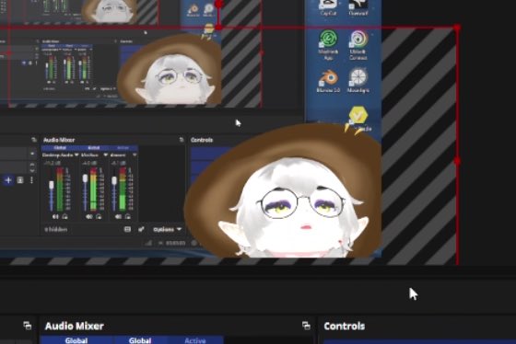Select Active tab in the preview Audio Mixer
This screenshot has height=344, width=516.
point(123,148)
